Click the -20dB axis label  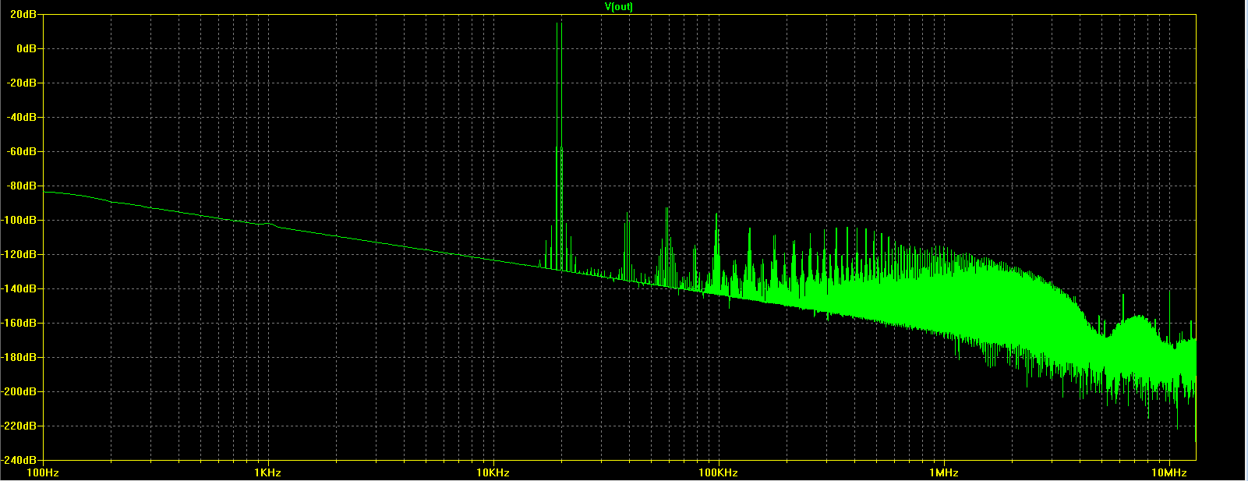point(23,83)
